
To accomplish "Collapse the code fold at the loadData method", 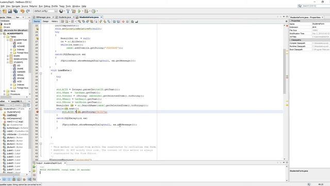I will coord(41,73).
